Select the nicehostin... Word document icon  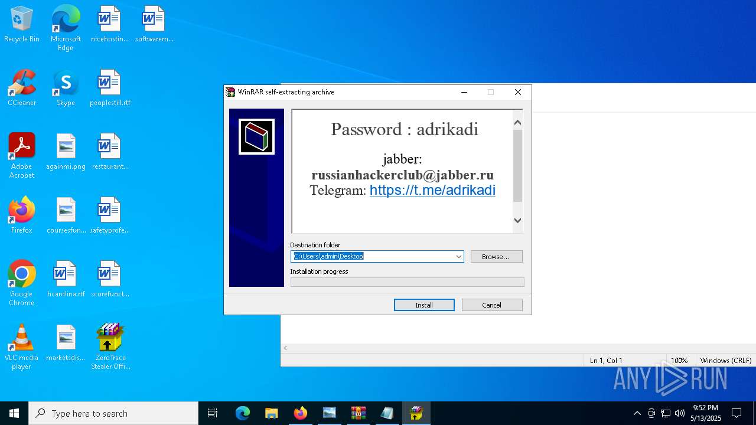coord(109,25)
